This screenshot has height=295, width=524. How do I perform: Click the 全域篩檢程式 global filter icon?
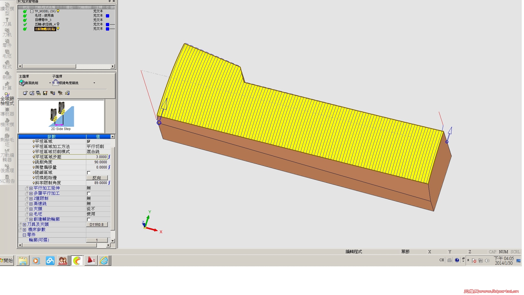(7, 99)
